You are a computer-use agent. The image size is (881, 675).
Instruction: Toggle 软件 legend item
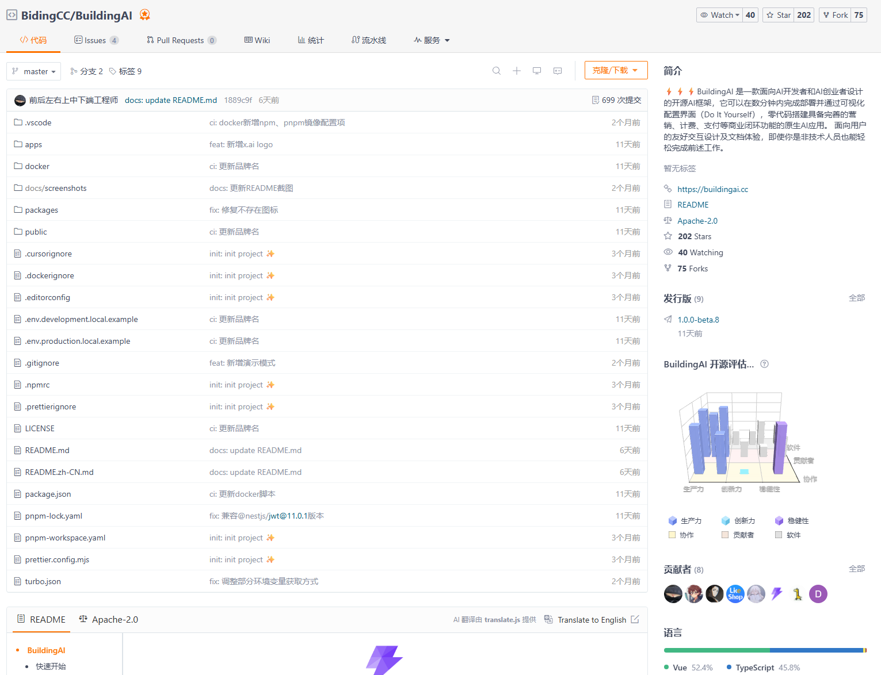[788, 535]
